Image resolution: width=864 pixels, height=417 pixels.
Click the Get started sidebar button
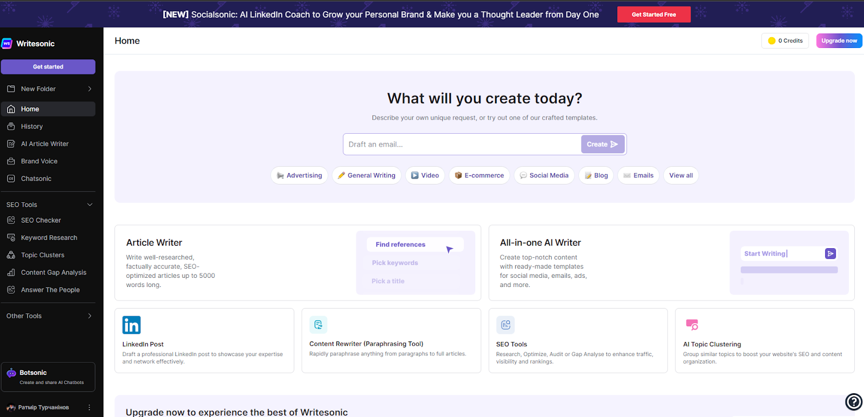[x=48, y=67]
